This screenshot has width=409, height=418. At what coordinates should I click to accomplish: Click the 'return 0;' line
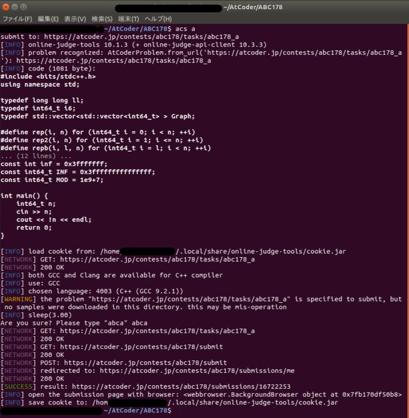[34, 228]
